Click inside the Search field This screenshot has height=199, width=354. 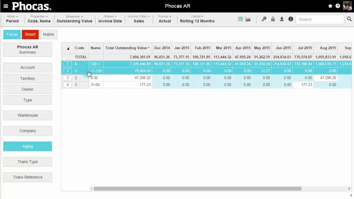coord(320,20)
